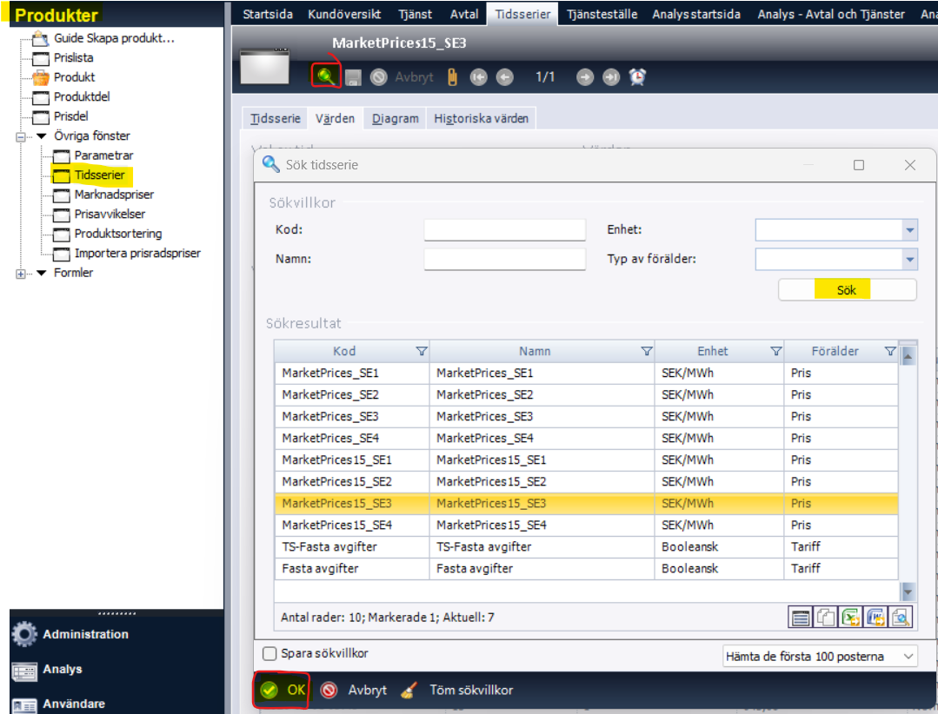Switch to the Diagram tab
938x714 pixels.
(x=396, y=118)
